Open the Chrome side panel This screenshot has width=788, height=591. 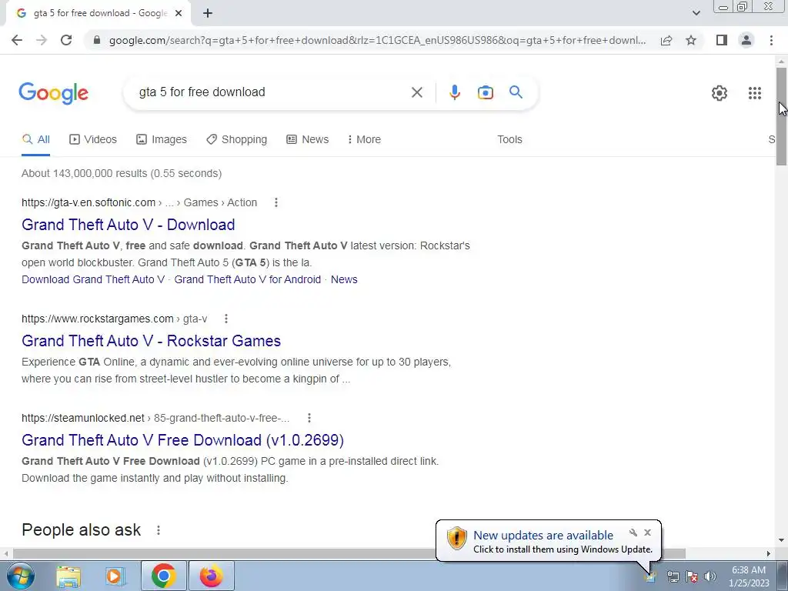(x=722, y=40)
